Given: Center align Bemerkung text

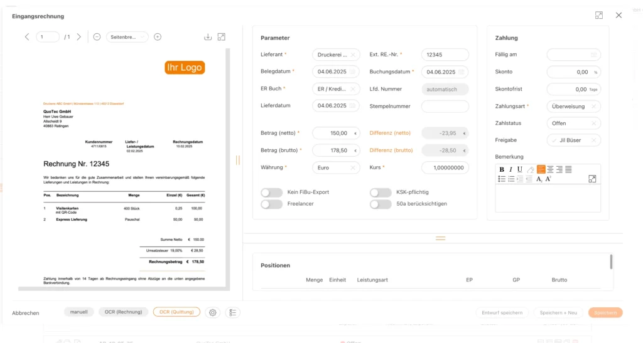Looking at the screenshot, I should [x=550, y=169].
